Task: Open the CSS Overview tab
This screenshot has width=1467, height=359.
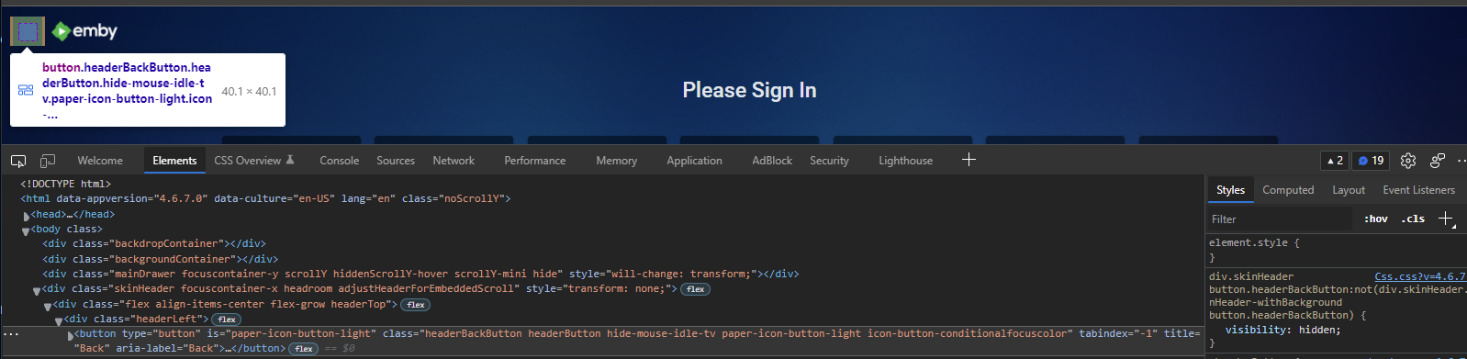Action: tap(254, 161)
